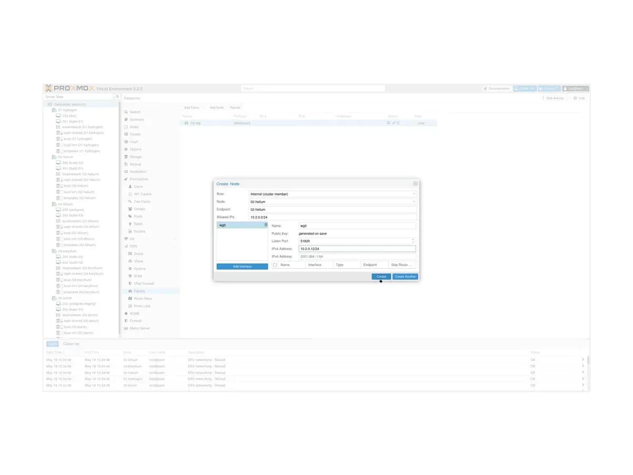The image size is (633, 475).
Task: Click the Listen Port spinner arrows
Action: point(413,241)
